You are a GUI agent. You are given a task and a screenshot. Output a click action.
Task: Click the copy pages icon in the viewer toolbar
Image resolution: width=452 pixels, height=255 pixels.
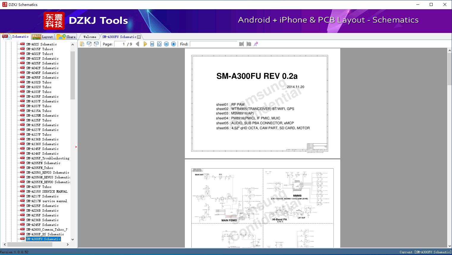tap(82, 44)
